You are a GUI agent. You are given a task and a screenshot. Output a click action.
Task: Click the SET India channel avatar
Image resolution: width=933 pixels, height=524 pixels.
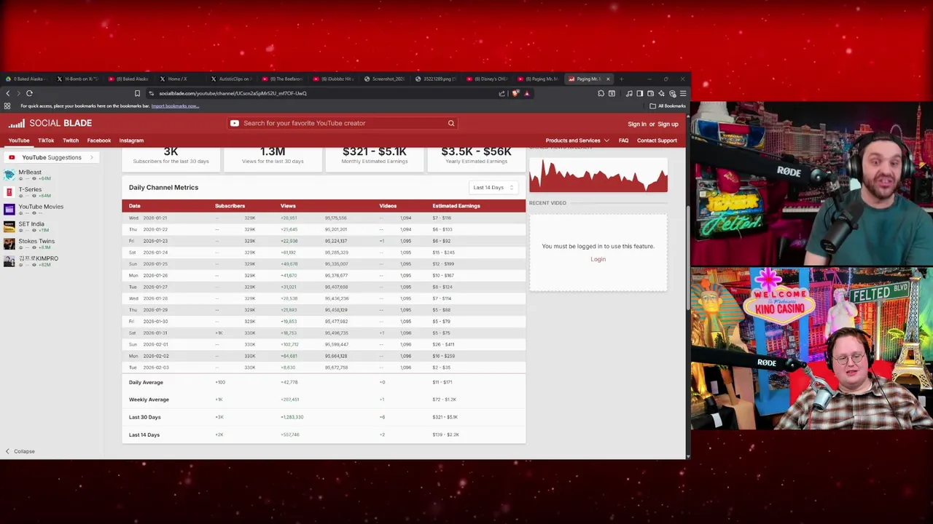click(9, 226)
